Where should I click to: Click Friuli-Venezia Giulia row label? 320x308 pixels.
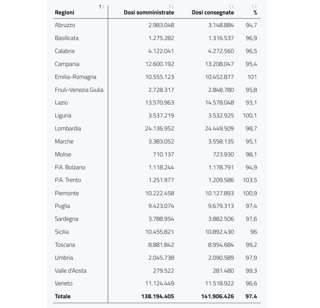coord(79,90)
